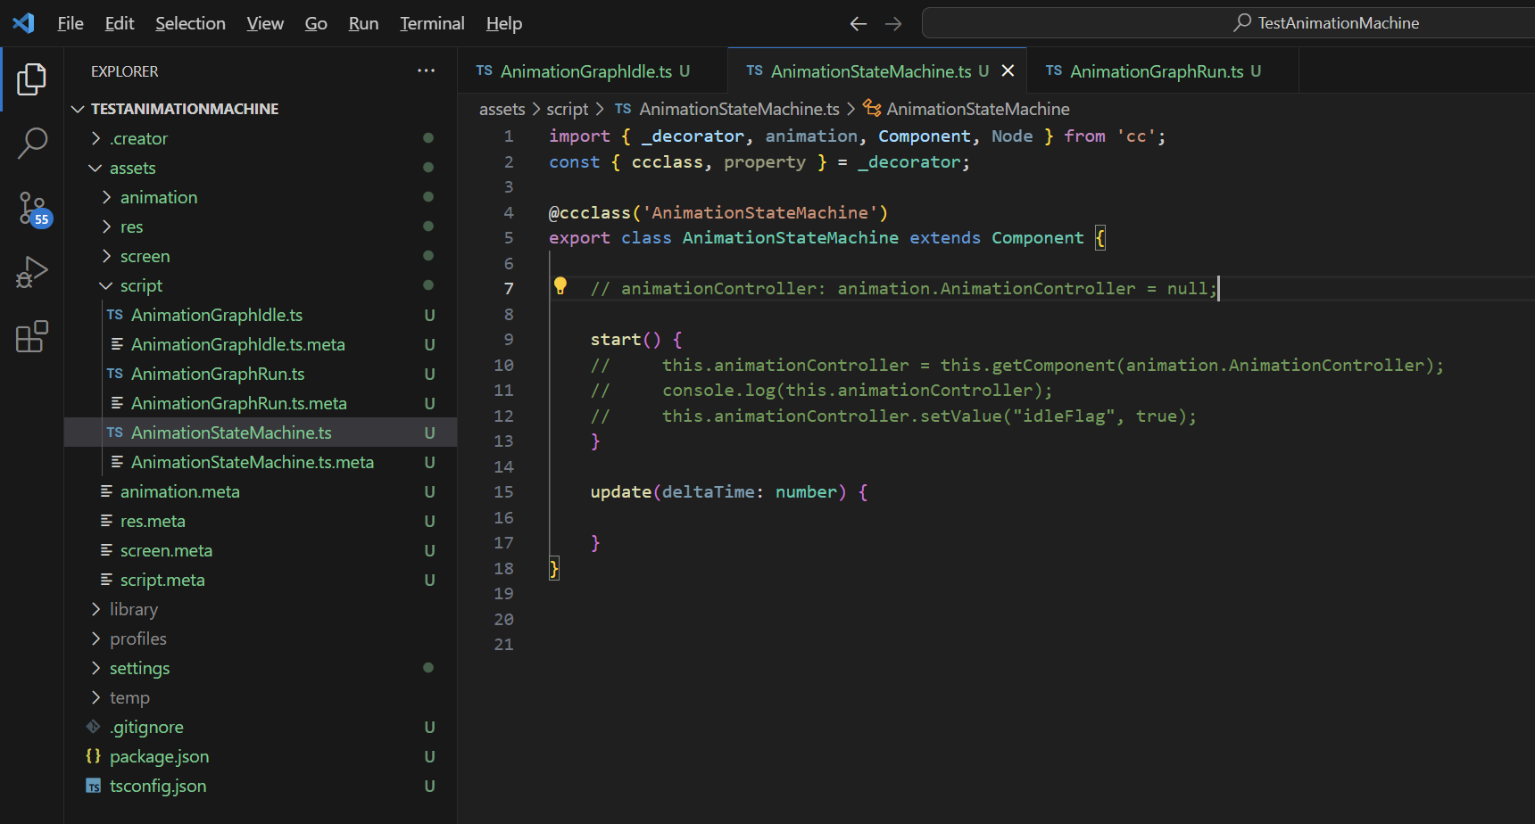Open the File menu
The height and width of the screenshot is (824, 1535).
(71, 23)
